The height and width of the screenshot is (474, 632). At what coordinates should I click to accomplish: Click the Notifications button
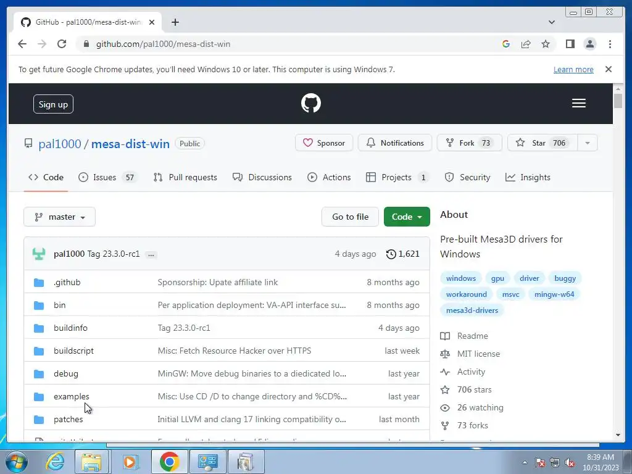395,143
